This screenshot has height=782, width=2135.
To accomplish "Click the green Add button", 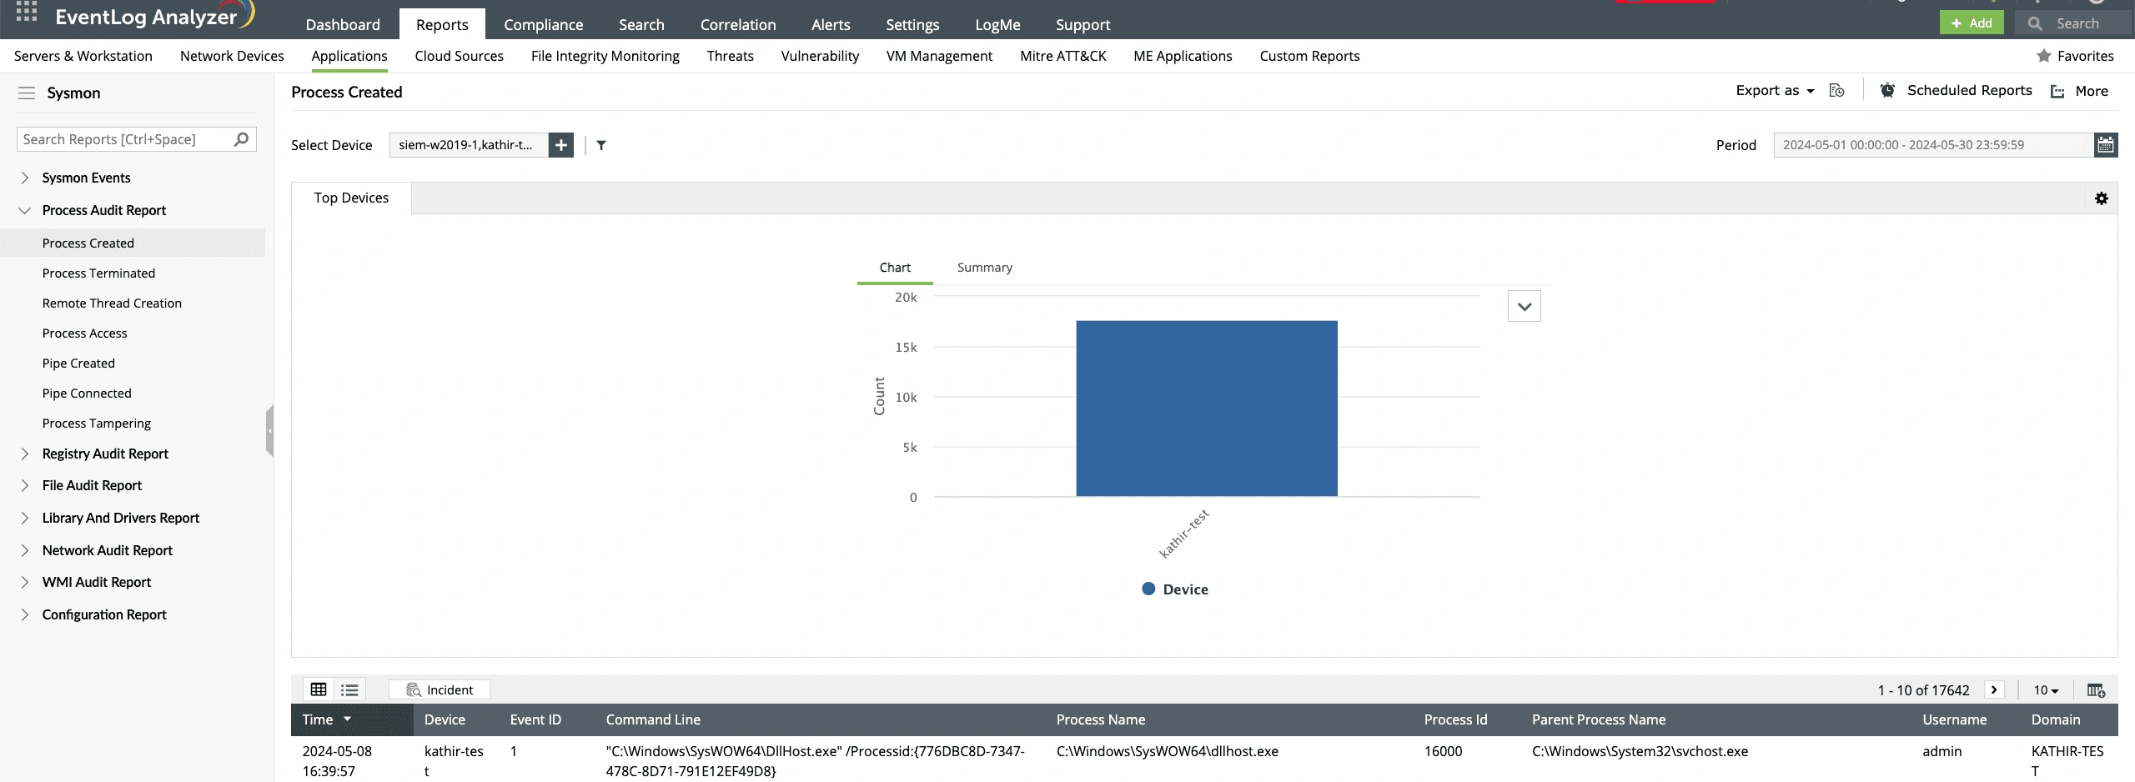I will (1972, 23).
